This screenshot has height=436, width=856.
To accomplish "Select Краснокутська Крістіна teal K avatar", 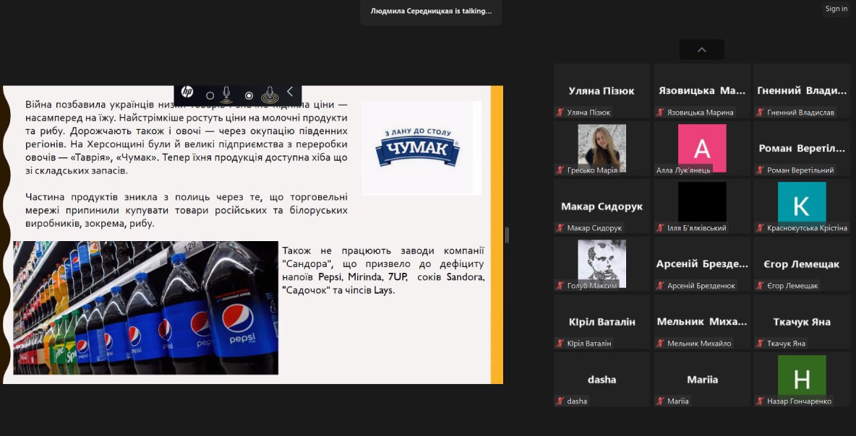I will pos(801,205).
